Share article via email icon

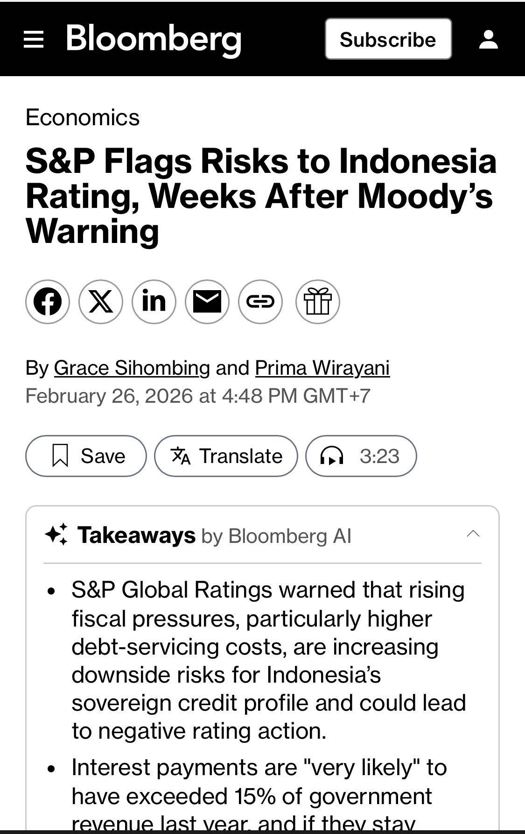207,301
